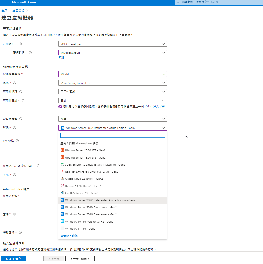Show info for VM 架構 field
263x264 pixels.
click(x=17, y=141)
